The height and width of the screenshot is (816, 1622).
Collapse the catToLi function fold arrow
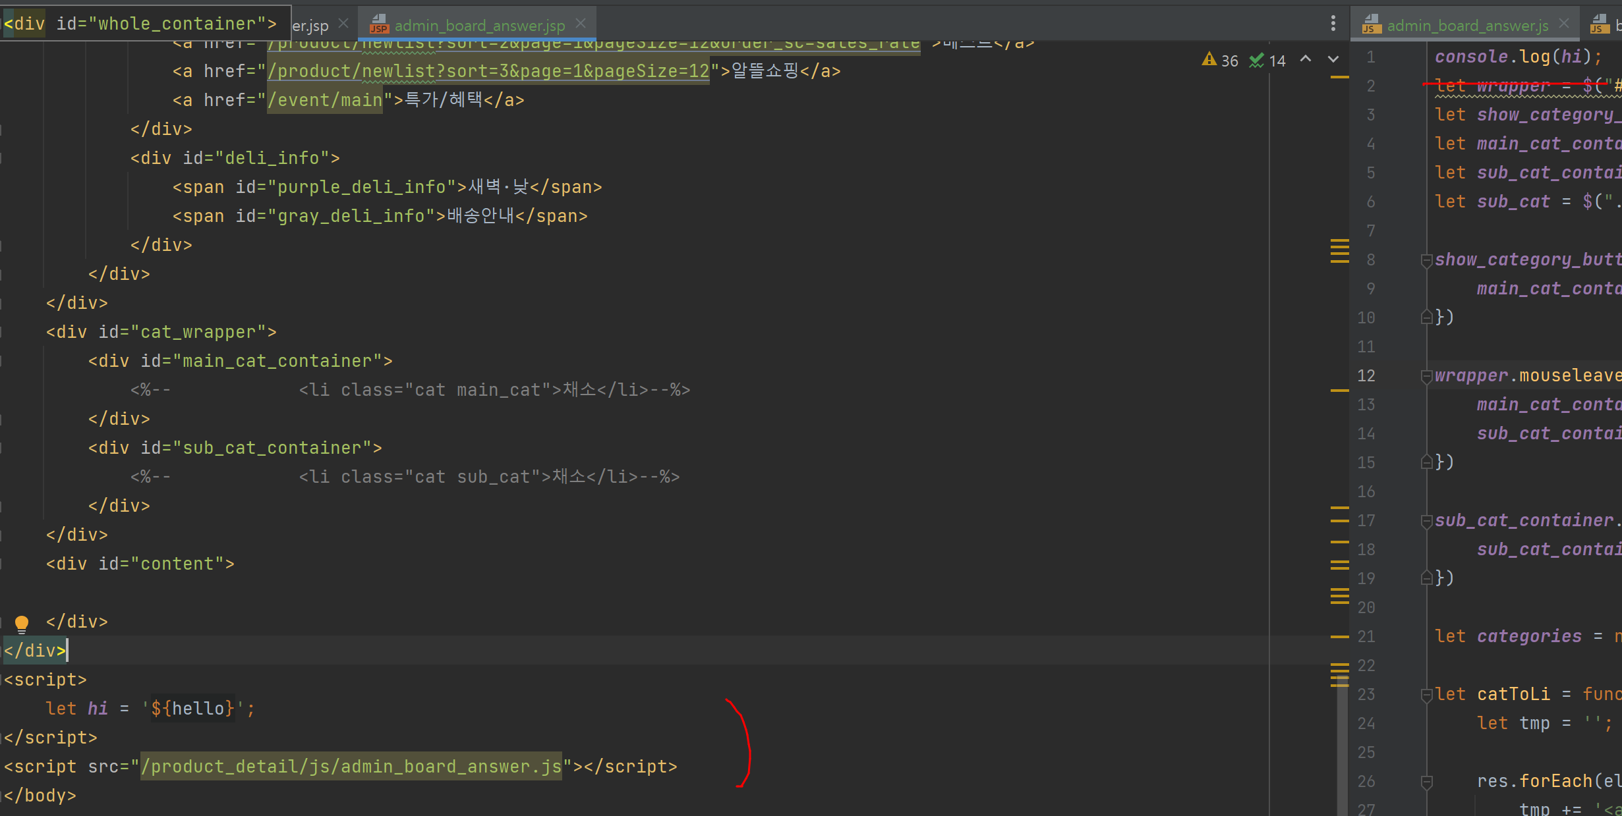1426,694
